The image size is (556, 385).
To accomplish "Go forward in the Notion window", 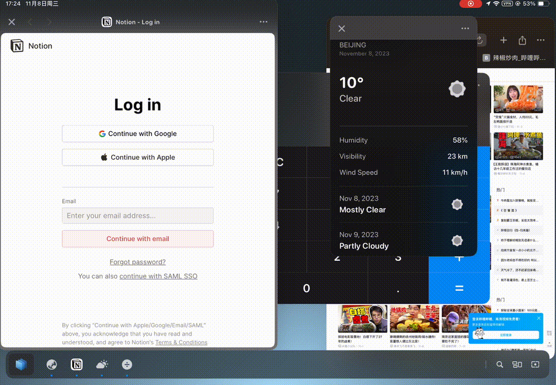I will [49, 22].
